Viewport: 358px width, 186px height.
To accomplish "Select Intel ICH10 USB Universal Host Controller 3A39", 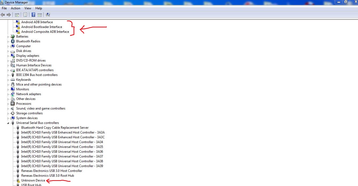I will tap(62, 166).
